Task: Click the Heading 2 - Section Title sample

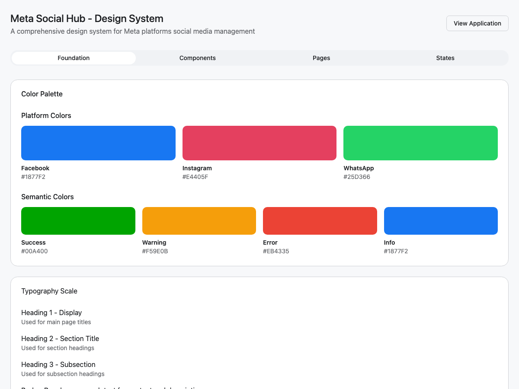Action: (x=60, y=338)
